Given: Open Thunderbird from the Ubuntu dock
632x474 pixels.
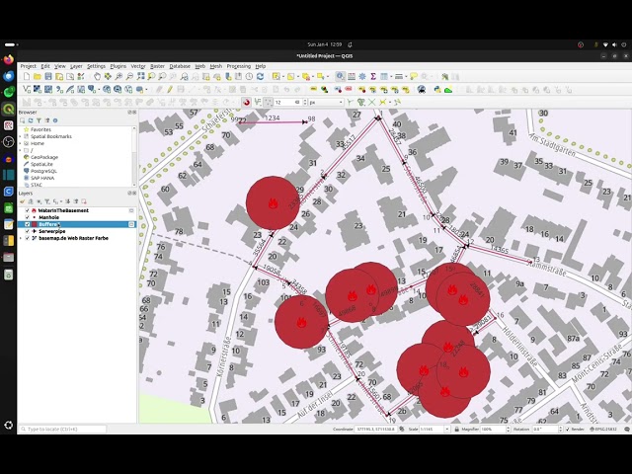Looking at the screenshot, I should [x=9, y=76].
